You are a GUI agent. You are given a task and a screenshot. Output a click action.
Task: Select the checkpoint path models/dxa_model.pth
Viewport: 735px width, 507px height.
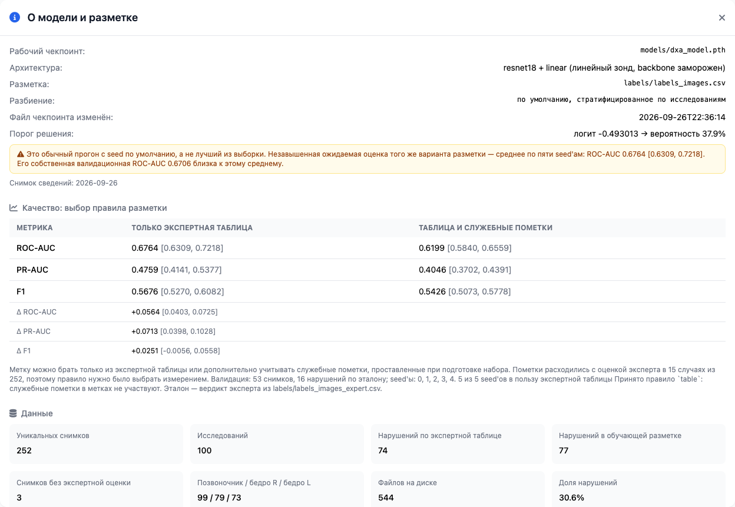pyautogui.click(x=683, y=50)
